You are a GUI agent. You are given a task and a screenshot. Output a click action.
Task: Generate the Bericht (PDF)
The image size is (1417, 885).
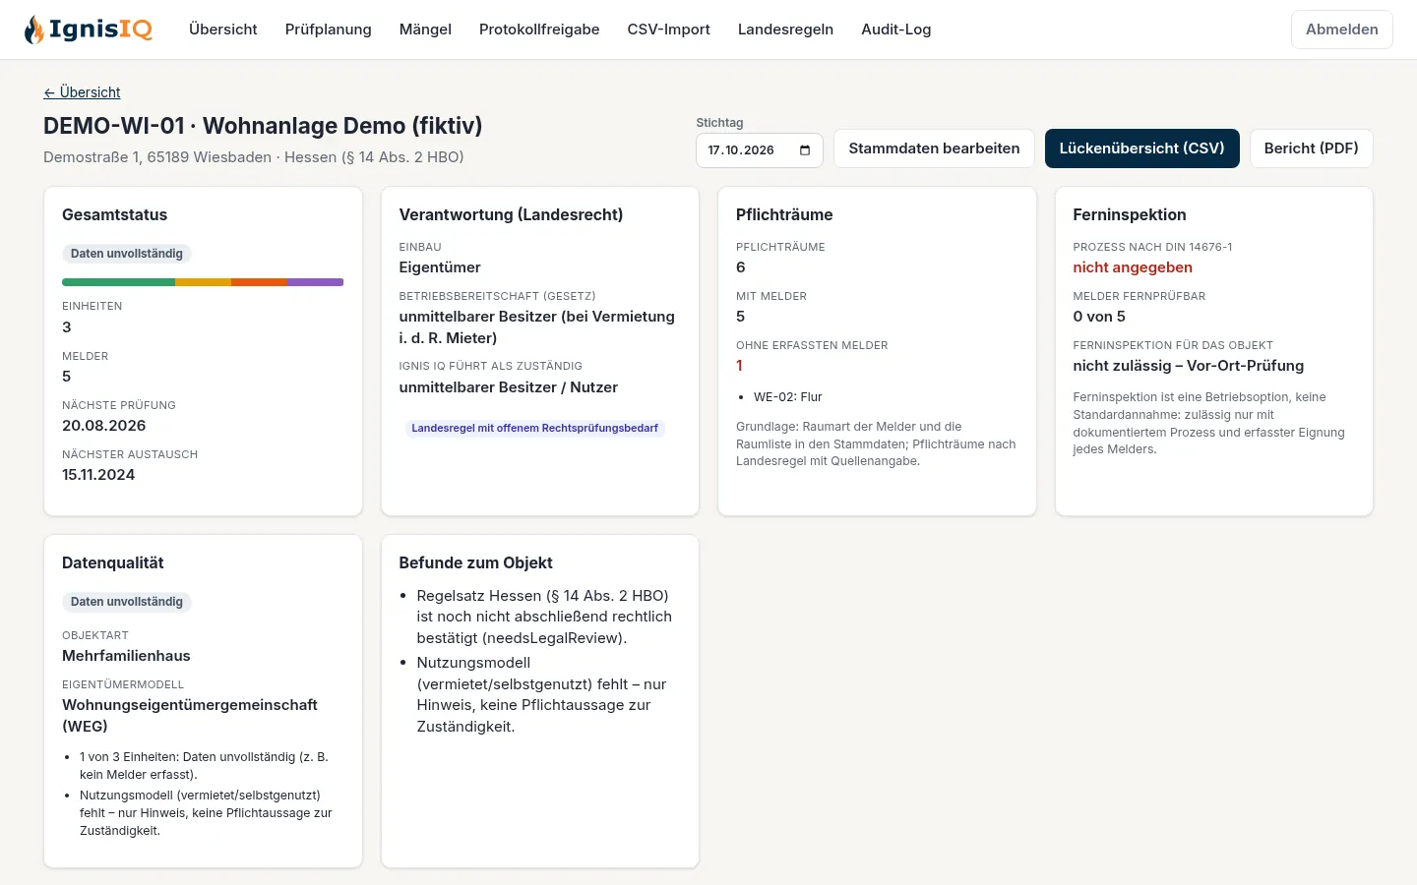click(1311, 148)
